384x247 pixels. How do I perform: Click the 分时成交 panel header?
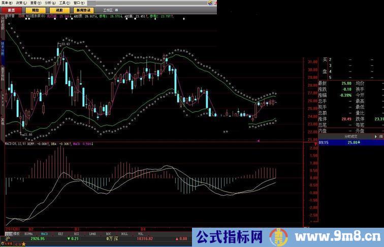(351, 136)
